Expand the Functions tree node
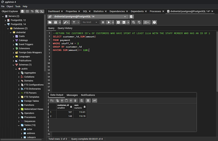Image resolution: width=218 pixels, height=141 pixels. coord(18,105)
